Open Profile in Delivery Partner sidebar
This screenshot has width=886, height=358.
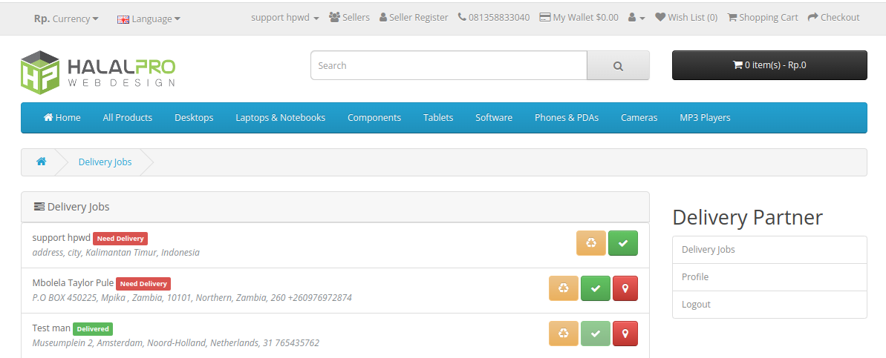[x=695, y=276]
